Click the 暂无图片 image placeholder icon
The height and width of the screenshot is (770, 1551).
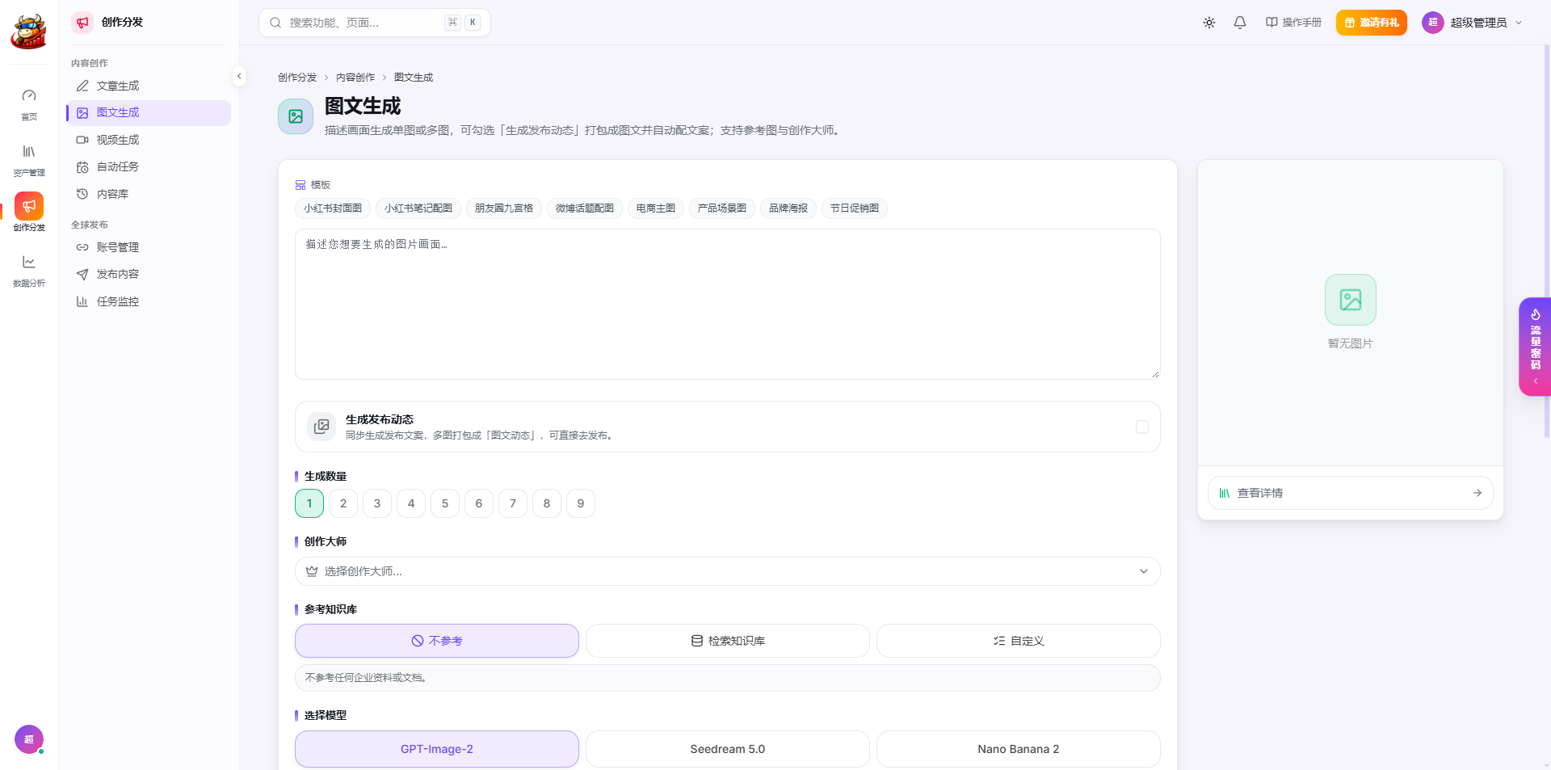click(x=1351, y=300)
